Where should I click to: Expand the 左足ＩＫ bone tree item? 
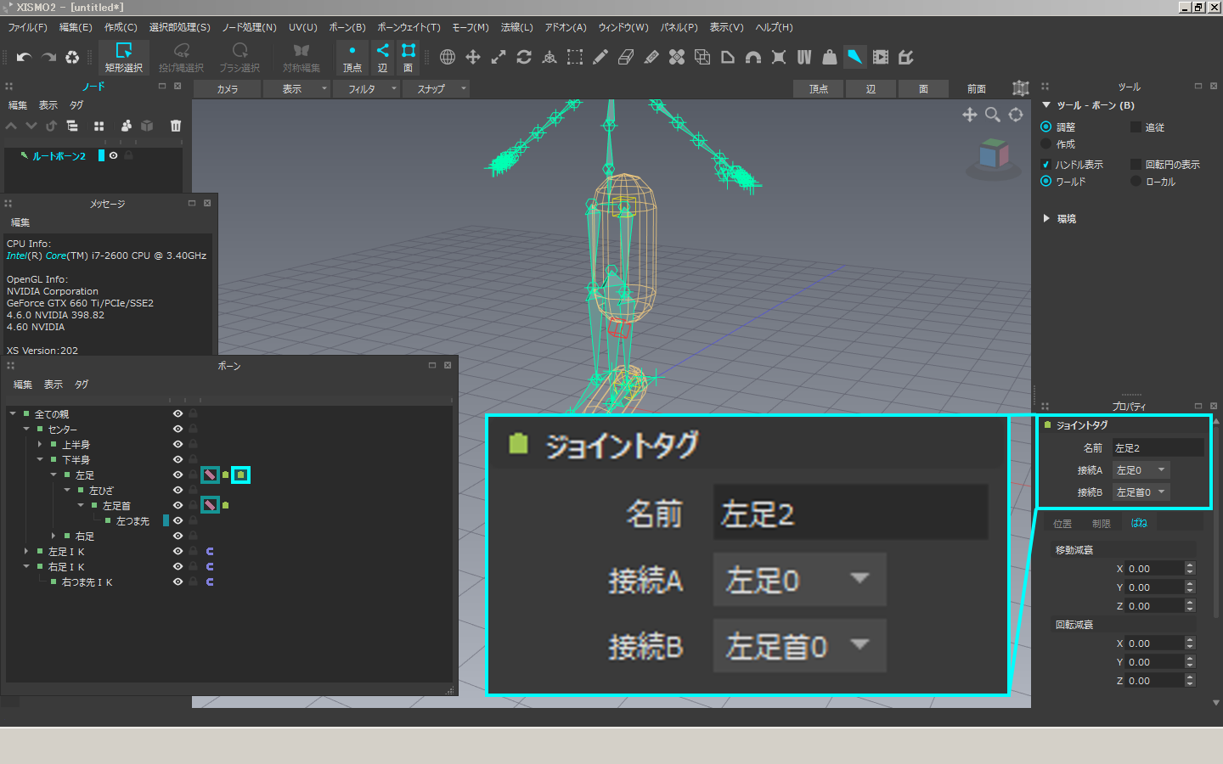(26, 551)
